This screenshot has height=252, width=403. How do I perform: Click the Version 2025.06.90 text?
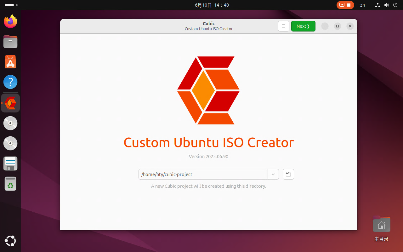(208, 157)
